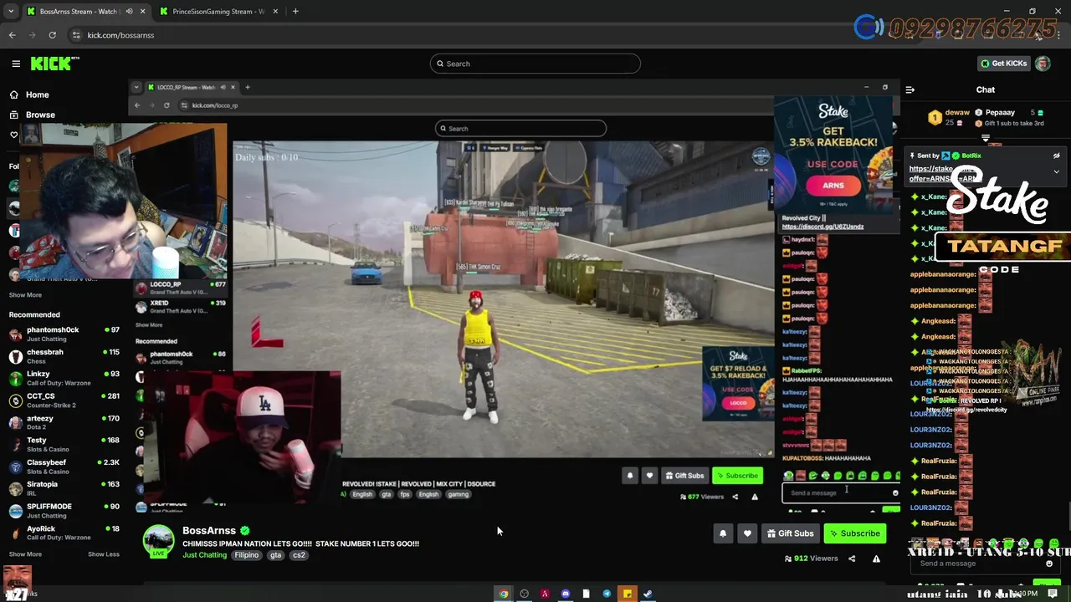The image size is (1071, 602).
Task: Click Gift Subs for BossArnss
Action: 790,533
